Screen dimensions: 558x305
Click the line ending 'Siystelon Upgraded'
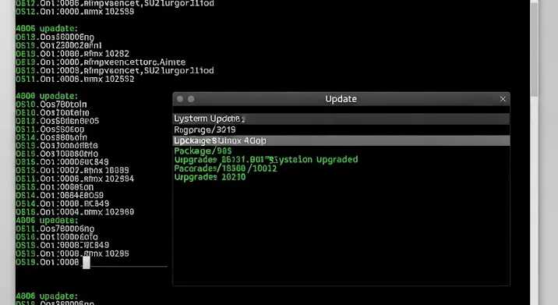point(266,160)
